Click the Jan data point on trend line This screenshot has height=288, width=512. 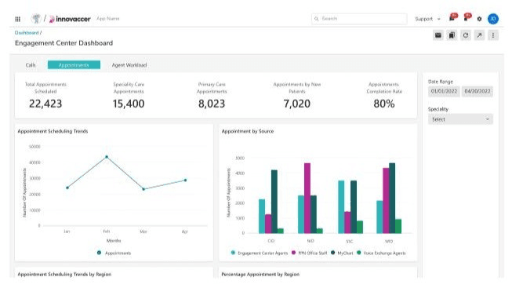[67, 188]
